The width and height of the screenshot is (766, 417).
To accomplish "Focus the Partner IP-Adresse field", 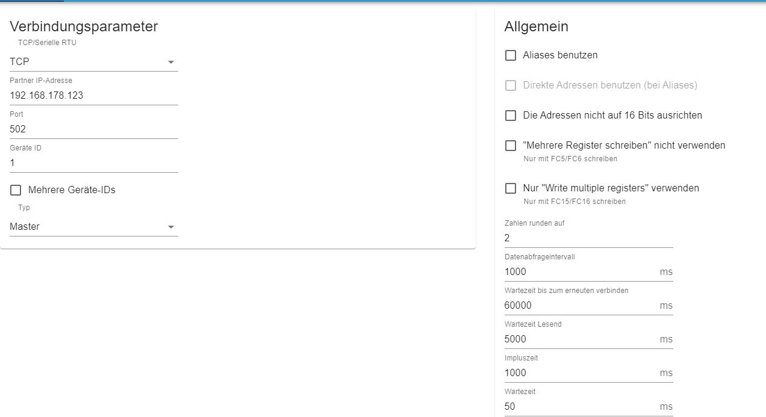I will click(94, 95).
